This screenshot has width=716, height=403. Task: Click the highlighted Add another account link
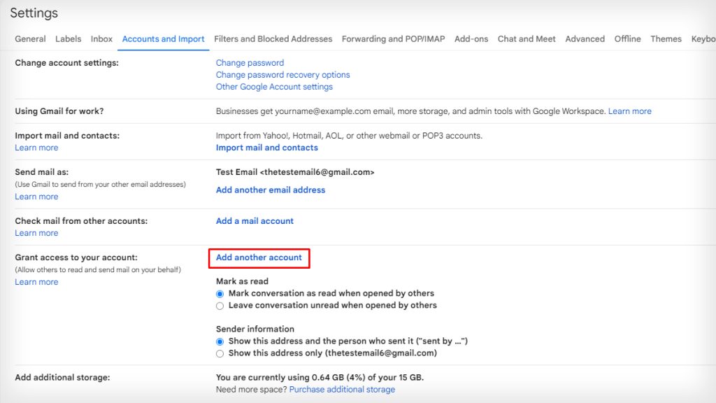(259, 257)
